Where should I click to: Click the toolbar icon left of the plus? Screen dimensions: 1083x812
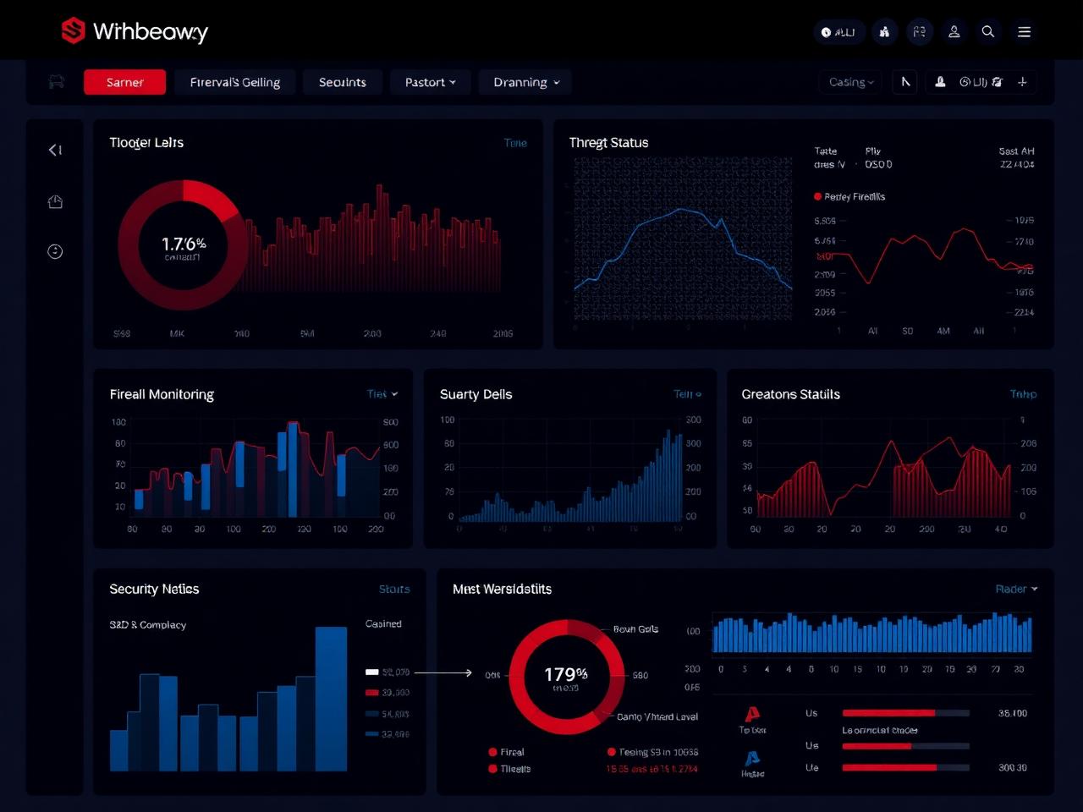[x=998, y=82]
